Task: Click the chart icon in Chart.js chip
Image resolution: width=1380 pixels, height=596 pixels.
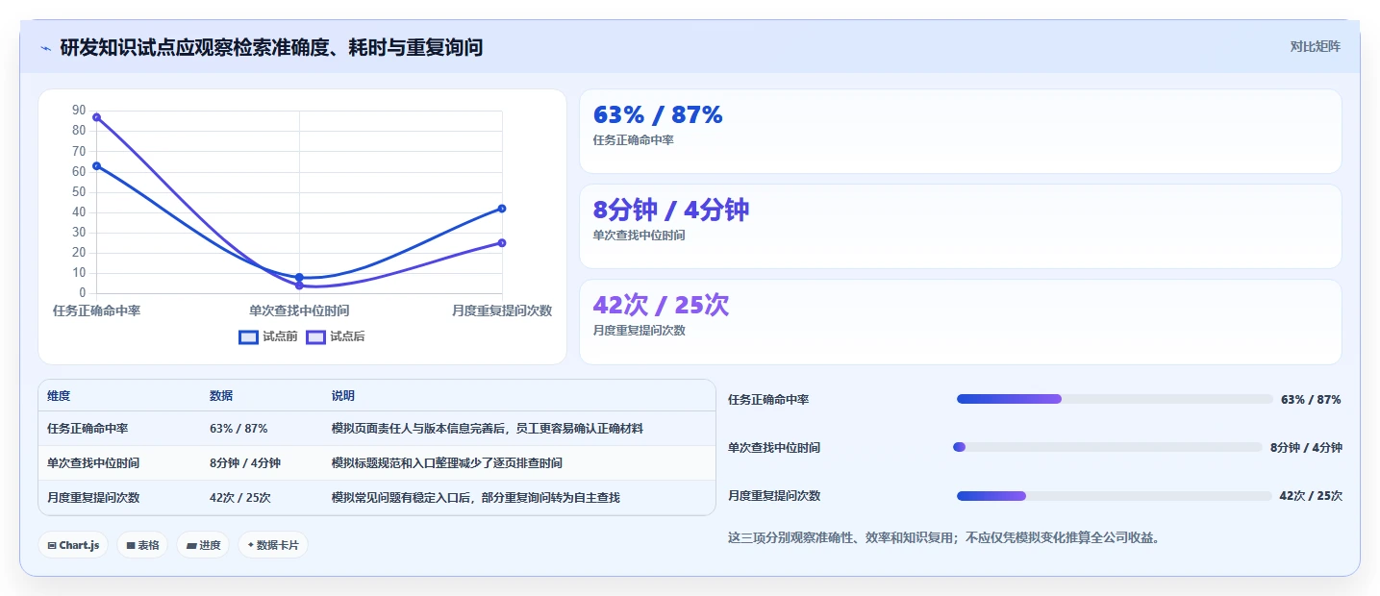Action: coord(51,545)
